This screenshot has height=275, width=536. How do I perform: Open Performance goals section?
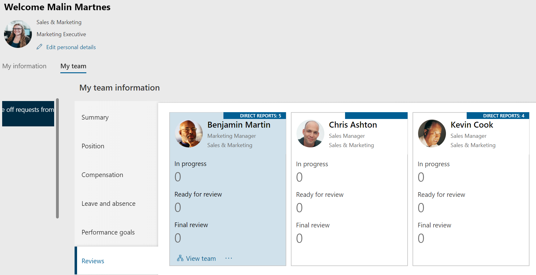coord(108,232)
